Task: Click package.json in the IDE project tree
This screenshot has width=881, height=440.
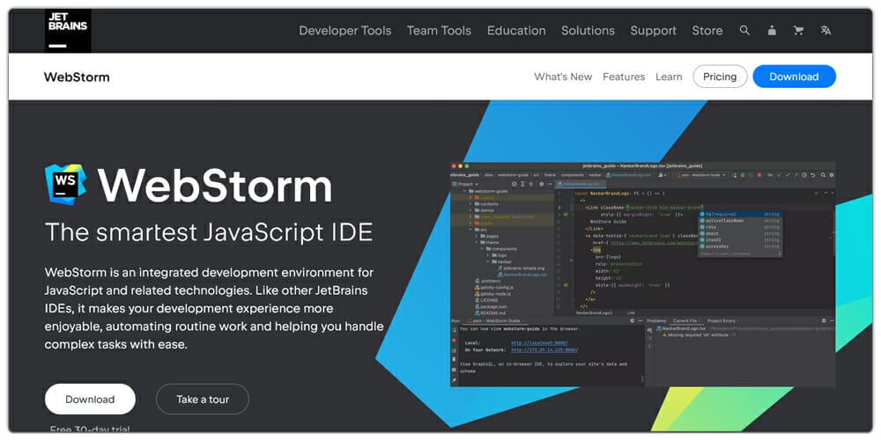Action: coord(494,306)
